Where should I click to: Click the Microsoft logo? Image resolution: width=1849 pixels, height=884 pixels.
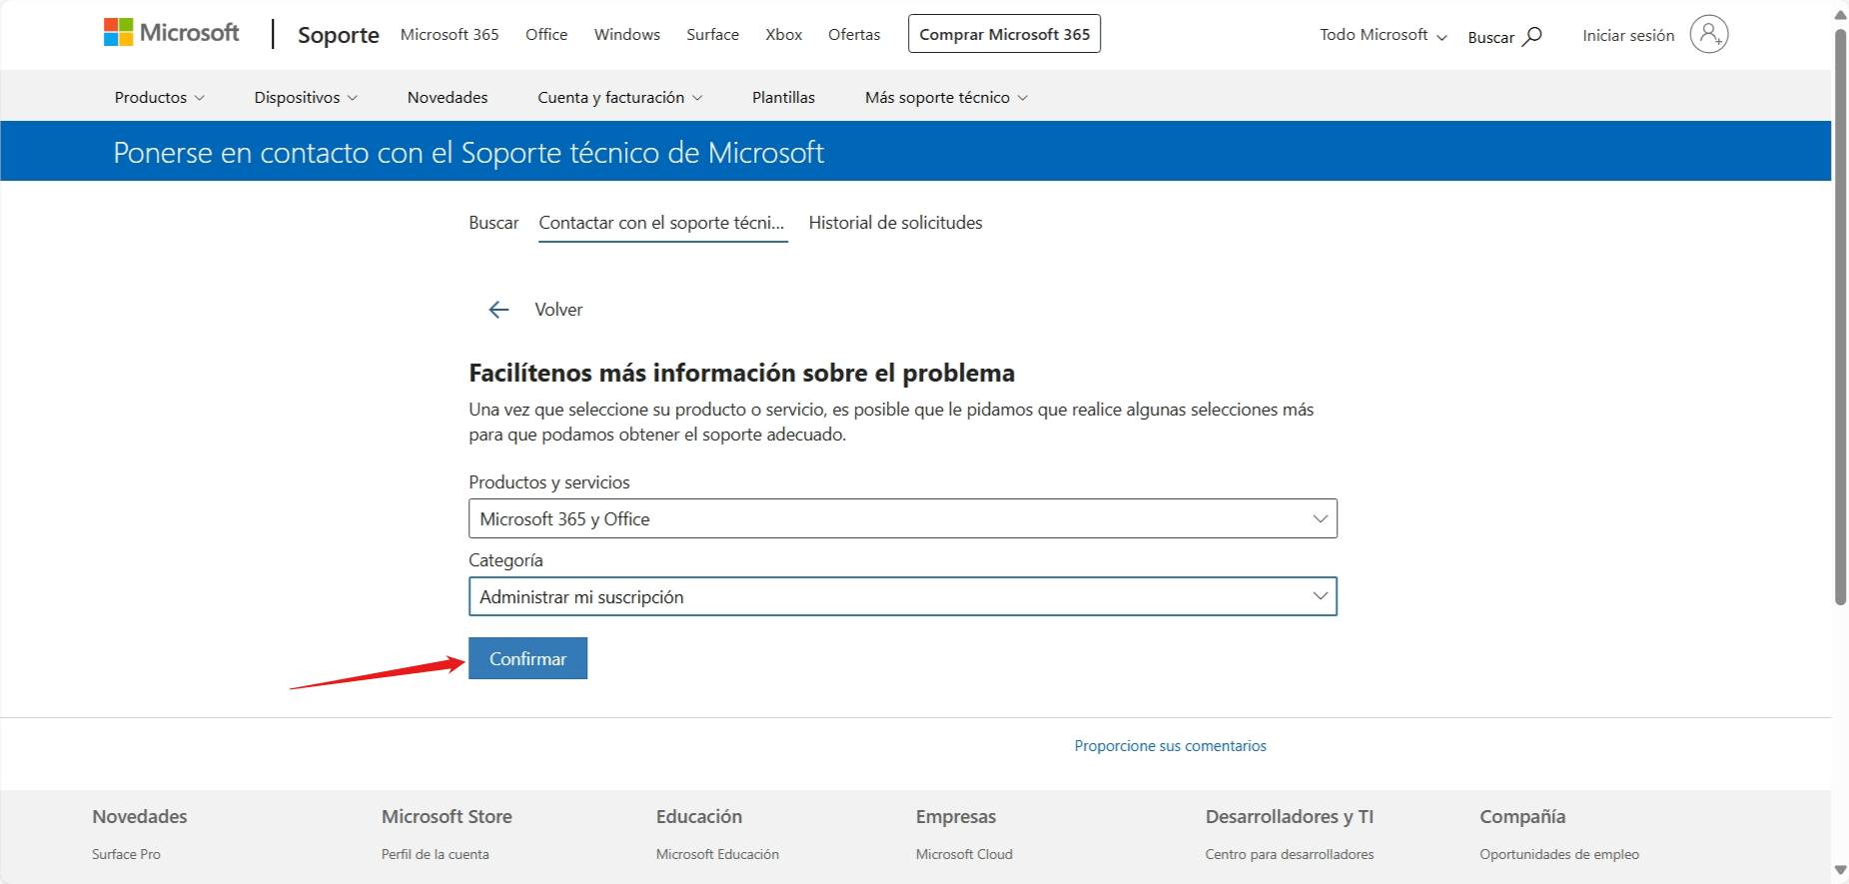(x=172, y=33)
